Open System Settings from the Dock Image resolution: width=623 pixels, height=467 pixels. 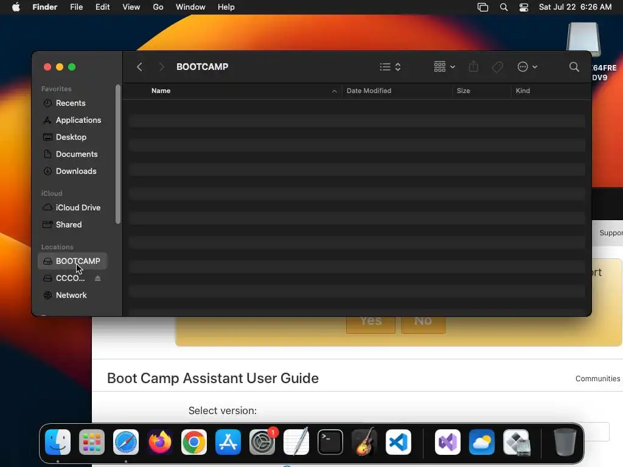coord(262,442)
